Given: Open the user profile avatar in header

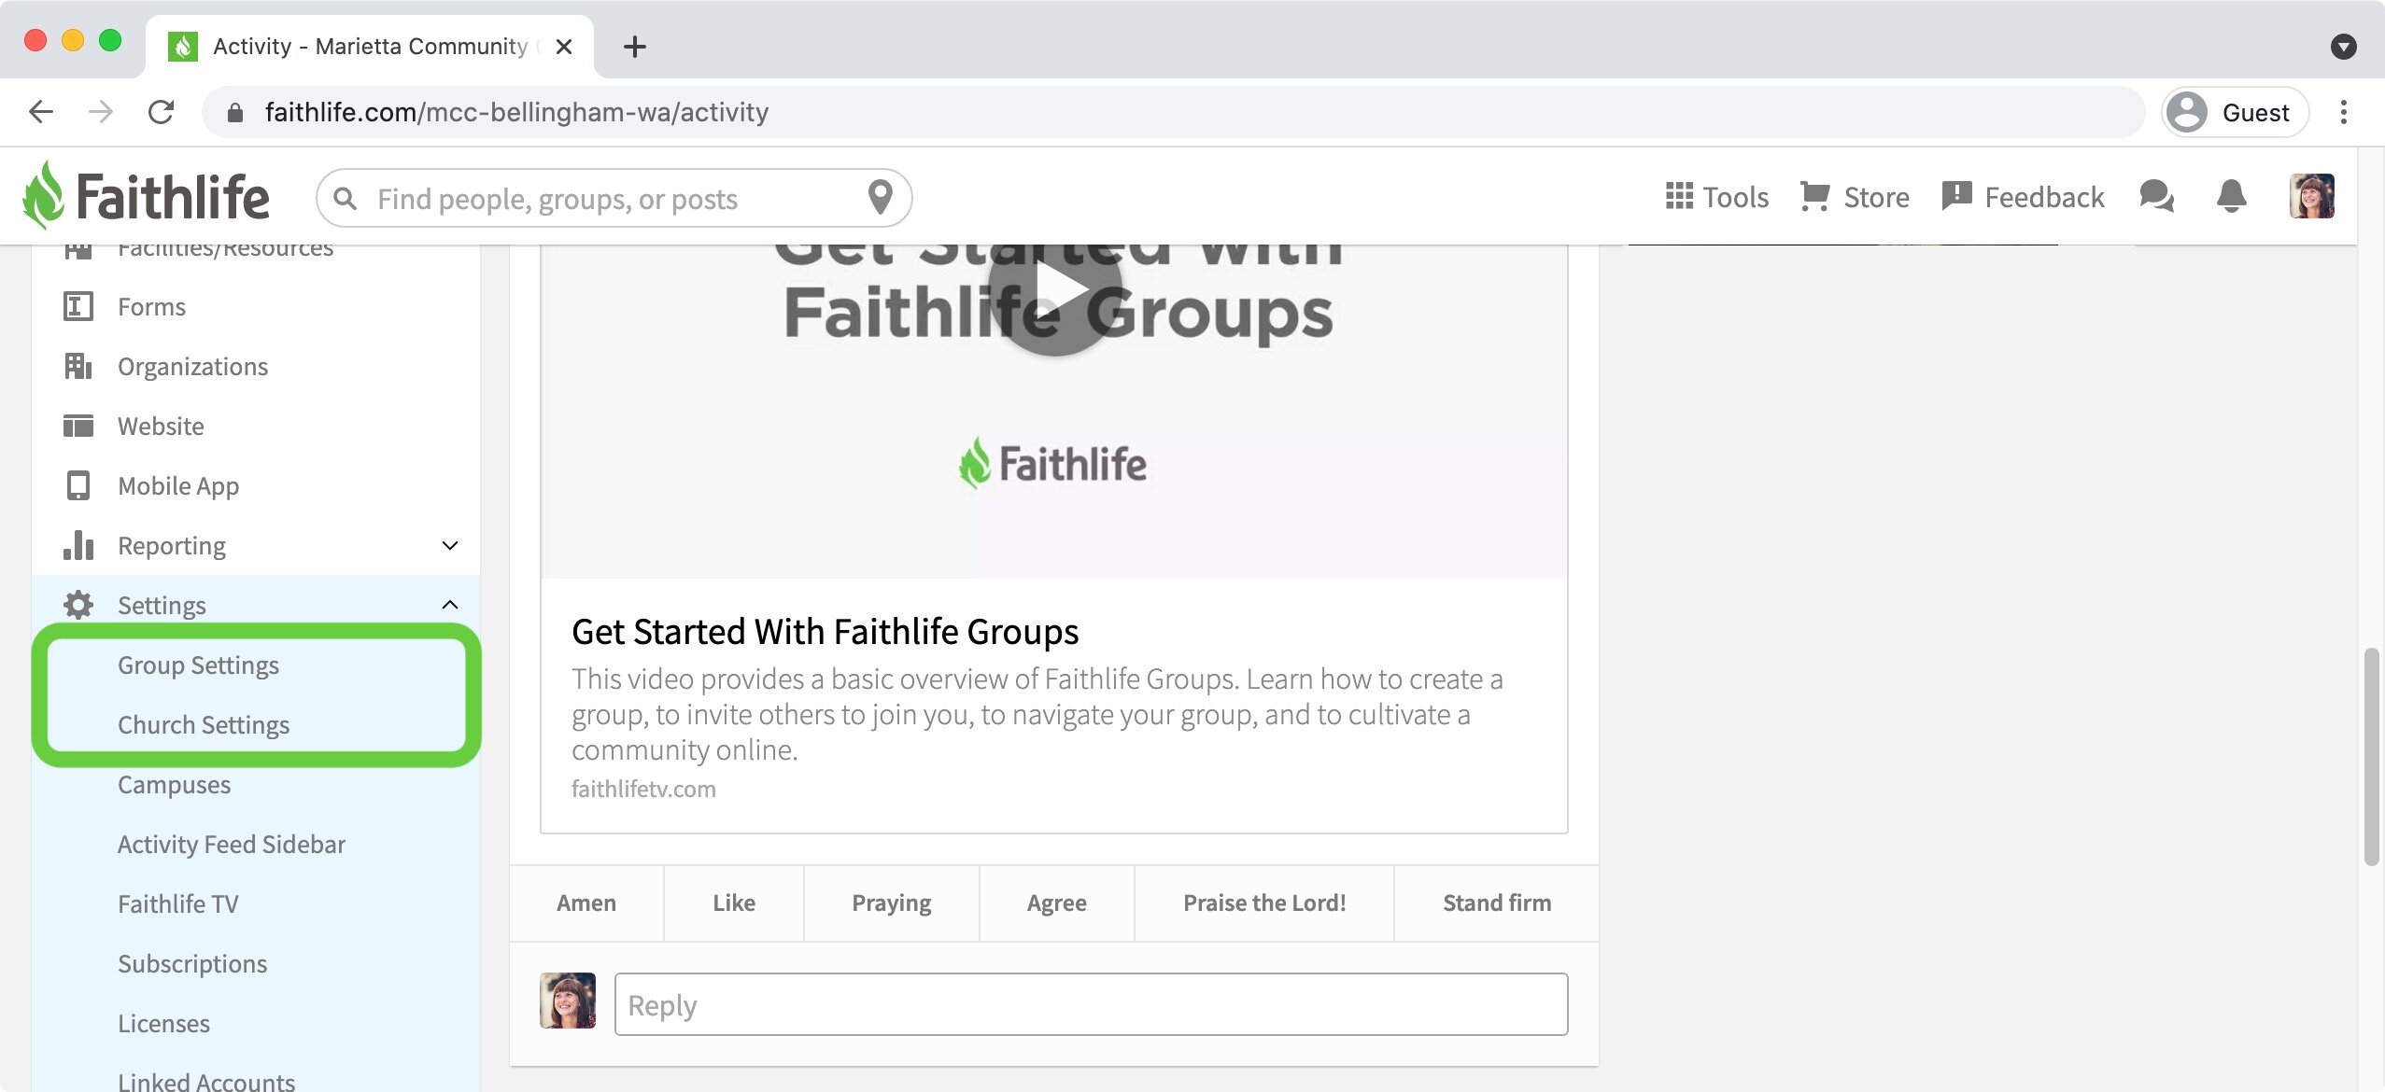Looking at the screenshot, I should 2311,196.
